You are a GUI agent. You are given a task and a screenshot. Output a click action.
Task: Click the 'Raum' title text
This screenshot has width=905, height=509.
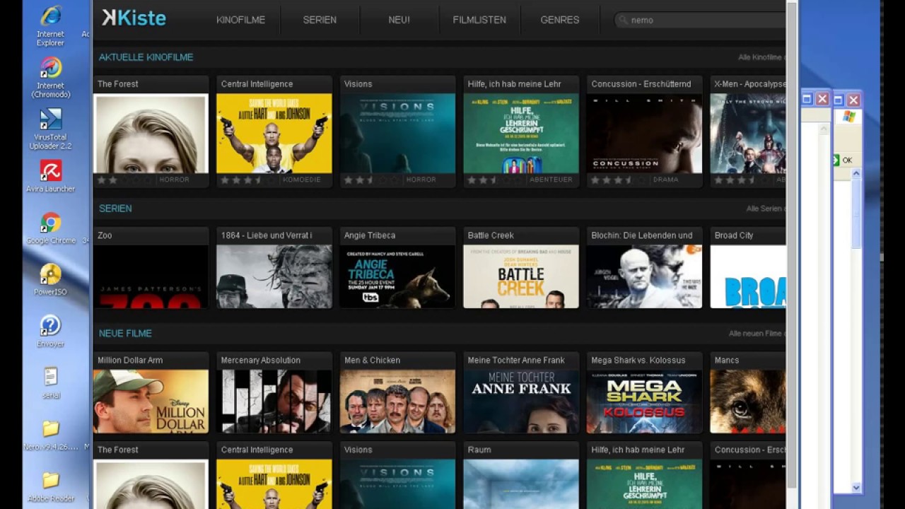(479, 450)
